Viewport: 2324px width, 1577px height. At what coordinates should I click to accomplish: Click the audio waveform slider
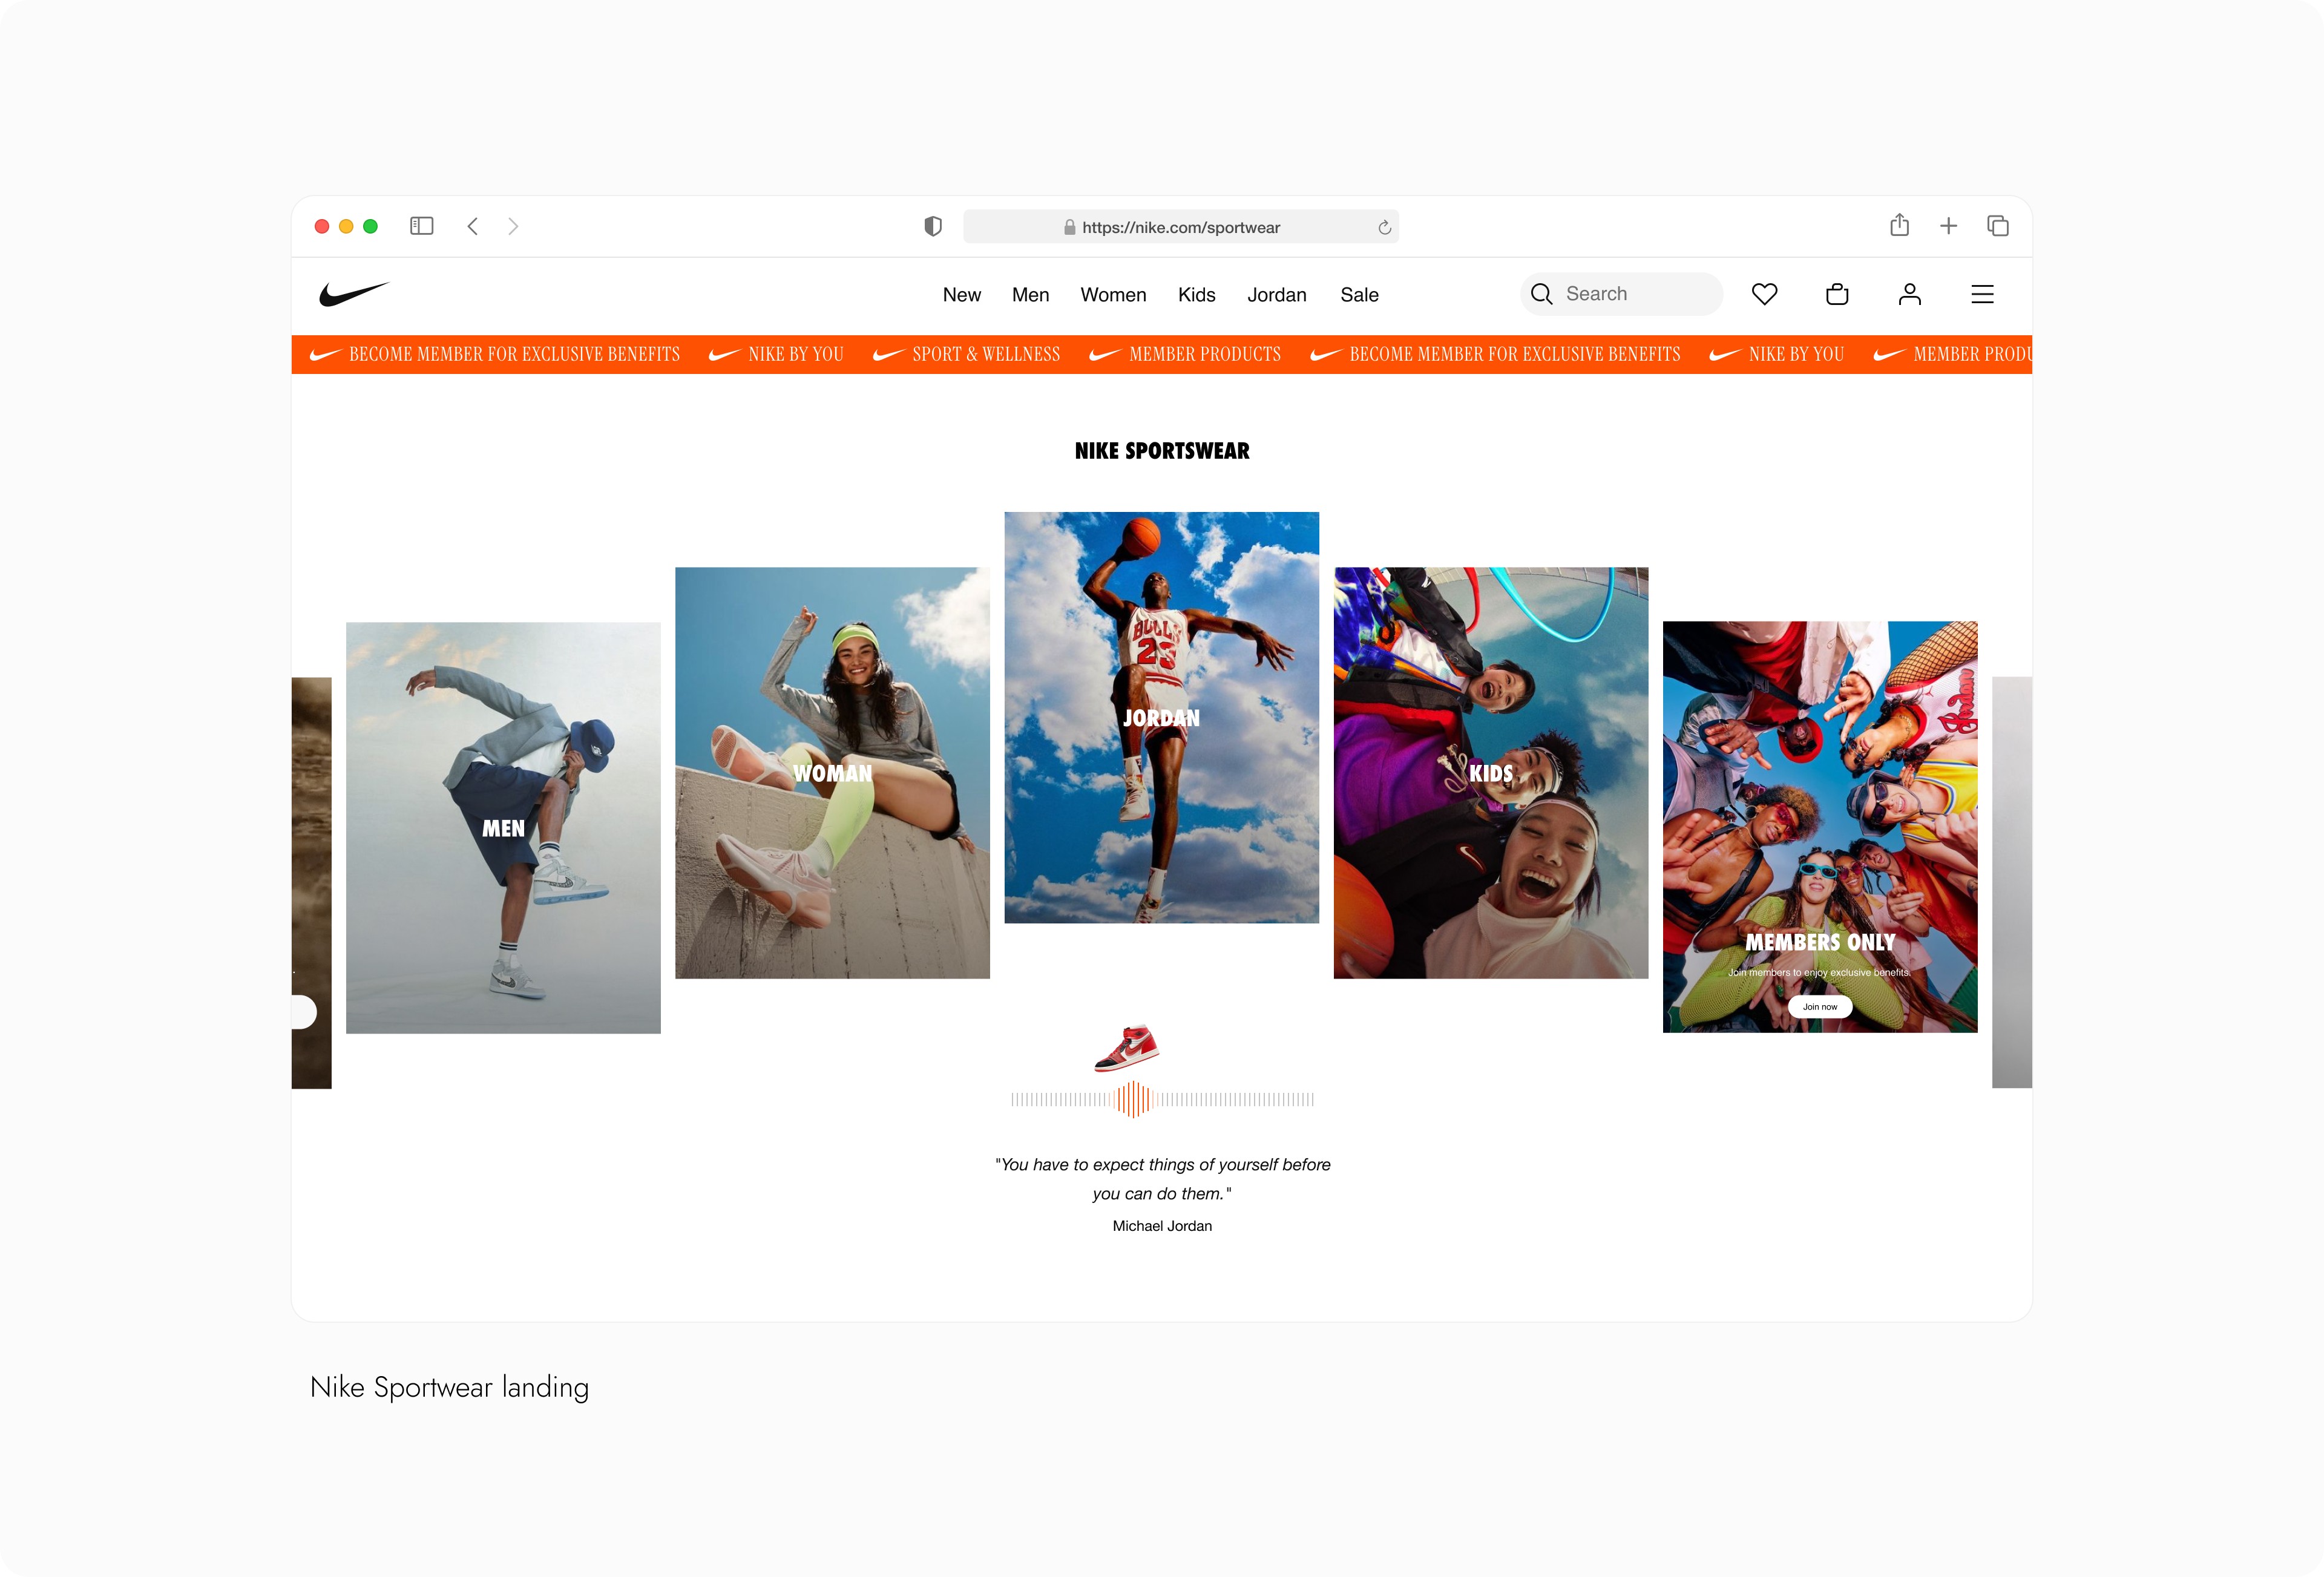pos(1162,1099)
